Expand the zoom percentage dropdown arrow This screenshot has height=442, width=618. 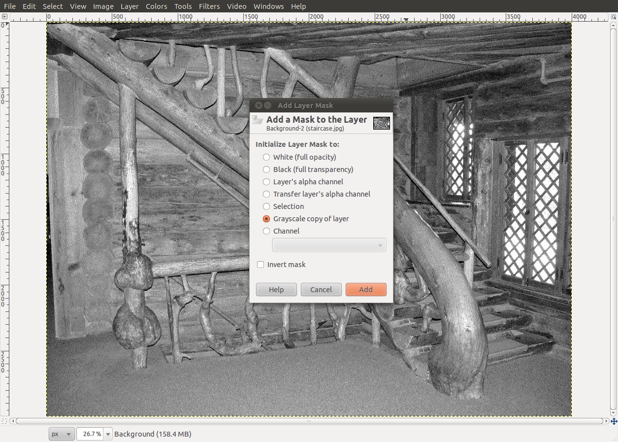coord(108,434)
